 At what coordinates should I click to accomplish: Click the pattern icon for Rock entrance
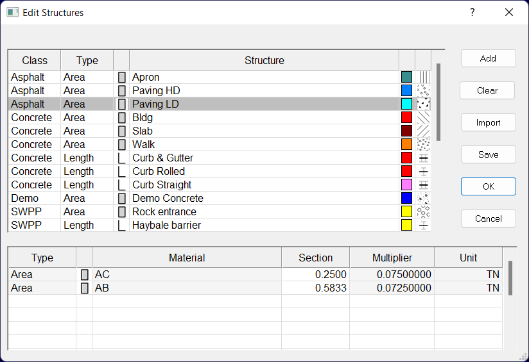423,212
